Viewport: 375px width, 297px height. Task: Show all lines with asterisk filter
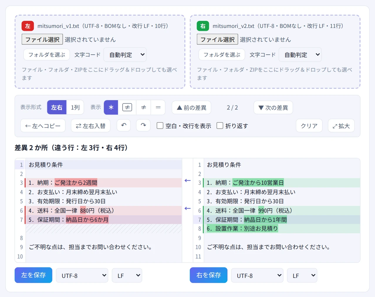[111, 108]
